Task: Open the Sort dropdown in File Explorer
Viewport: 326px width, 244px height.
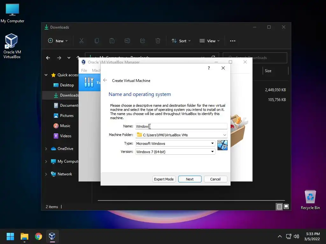Action: click(x=181, y=41)
